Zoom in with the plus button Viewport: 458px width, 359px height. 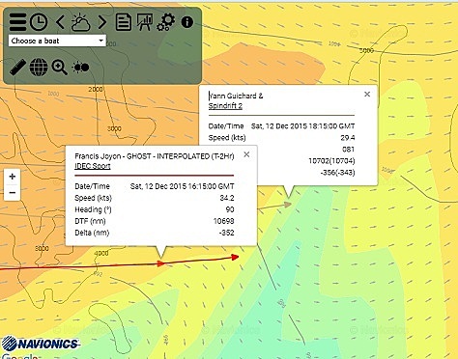[13, 177]
